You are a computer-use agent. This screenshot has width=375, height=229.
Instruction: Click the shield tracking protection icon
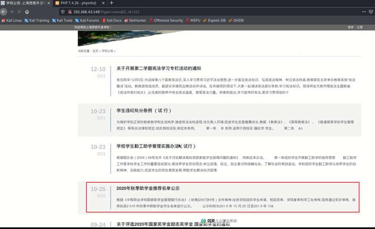click(63, 12)
